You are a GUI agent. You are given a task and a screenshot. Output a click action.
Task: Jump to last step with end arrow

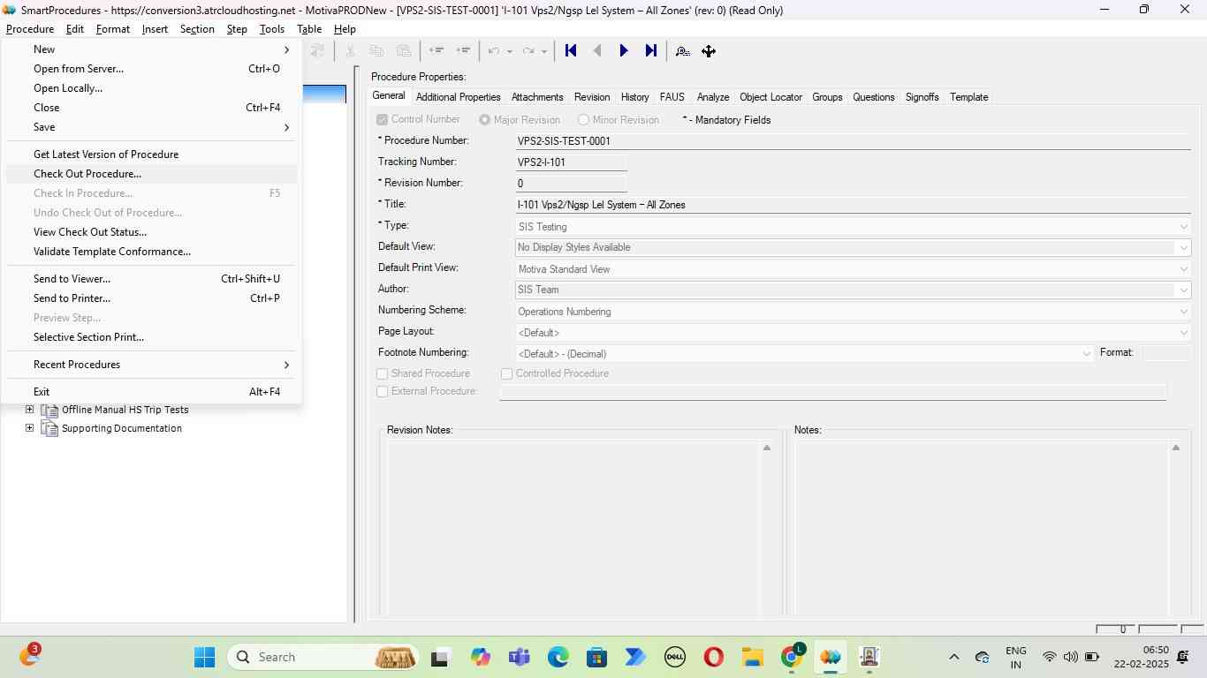(651, 51)
